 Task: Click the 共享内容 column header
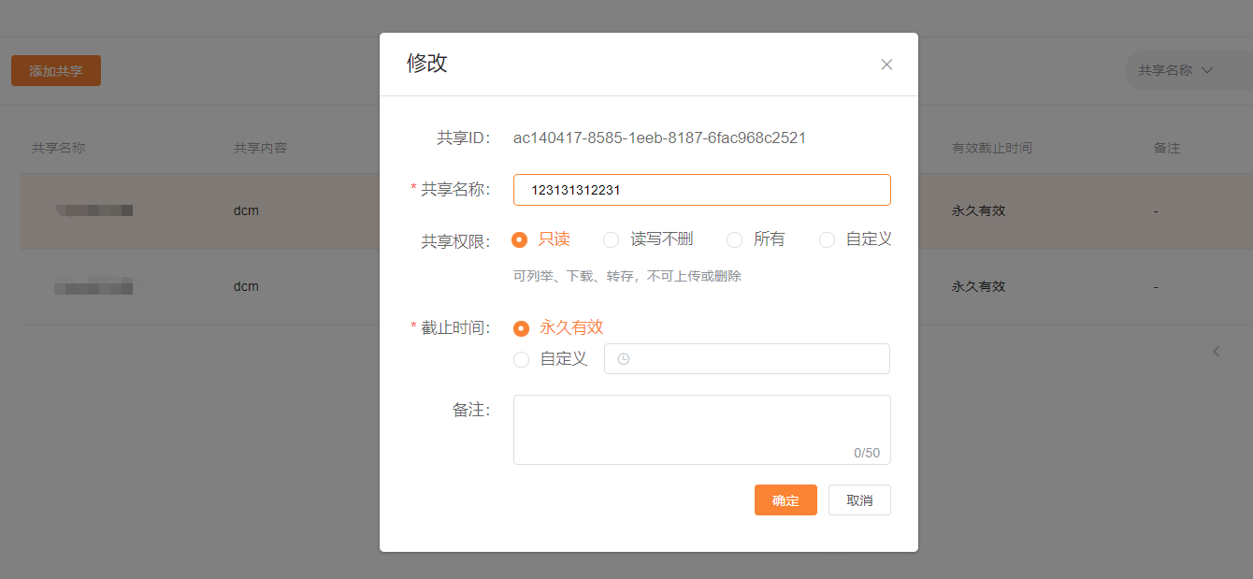click(260, 148)
